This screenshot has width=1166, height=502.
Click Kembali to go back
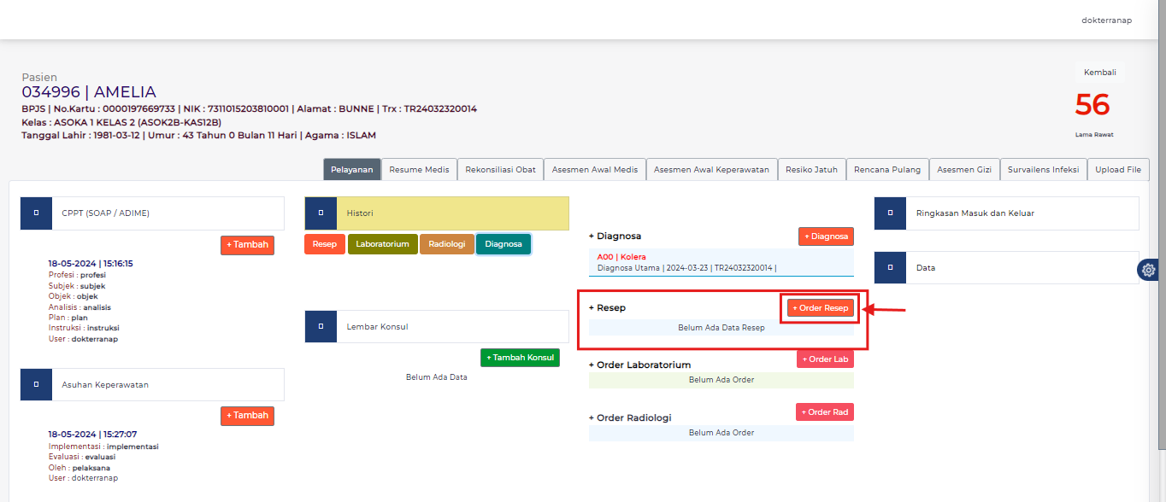click(1099, 73)
